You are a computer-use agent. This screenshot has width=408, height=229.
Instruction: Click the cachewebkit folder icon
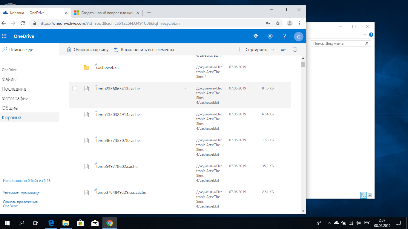(87, 67)
